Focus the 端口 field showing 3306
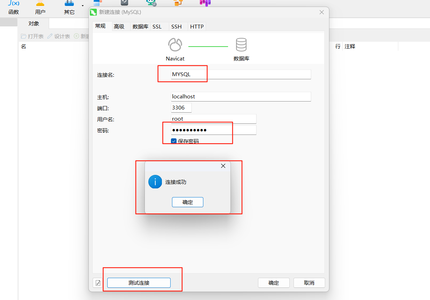Image resolution: width=430 pixels, height=300 pixels. 181,108
